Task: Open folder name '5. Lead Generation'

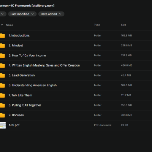Action: click(22, 75)
